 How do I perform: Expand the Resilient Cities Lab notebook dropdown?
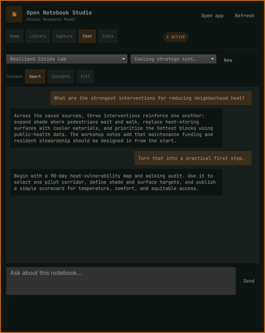pos(67,59)
